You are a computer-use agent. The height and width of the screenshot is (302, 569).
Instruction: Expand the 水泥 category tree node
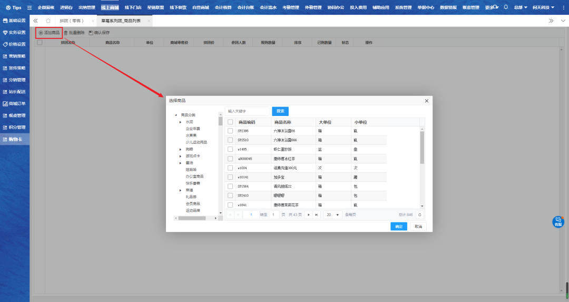pyautogui.click(x=181, y=122)
